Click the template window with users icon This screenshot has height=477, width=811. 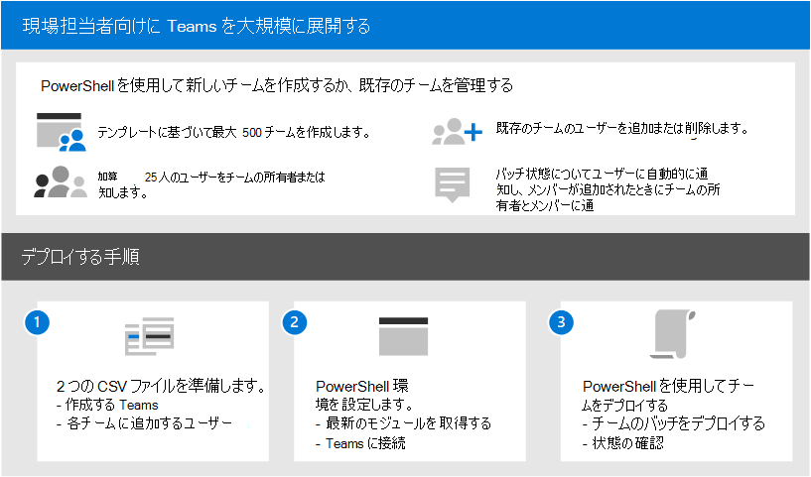coord(61,132)
